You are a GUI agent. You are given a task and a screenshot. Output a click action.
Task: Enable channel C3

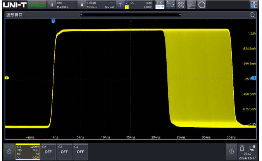(x=64, y=151)
